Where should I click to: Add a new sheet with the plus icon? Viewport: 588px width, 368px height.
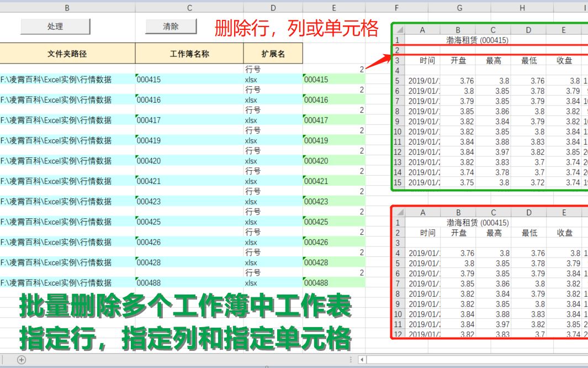(x=22, y=360)
